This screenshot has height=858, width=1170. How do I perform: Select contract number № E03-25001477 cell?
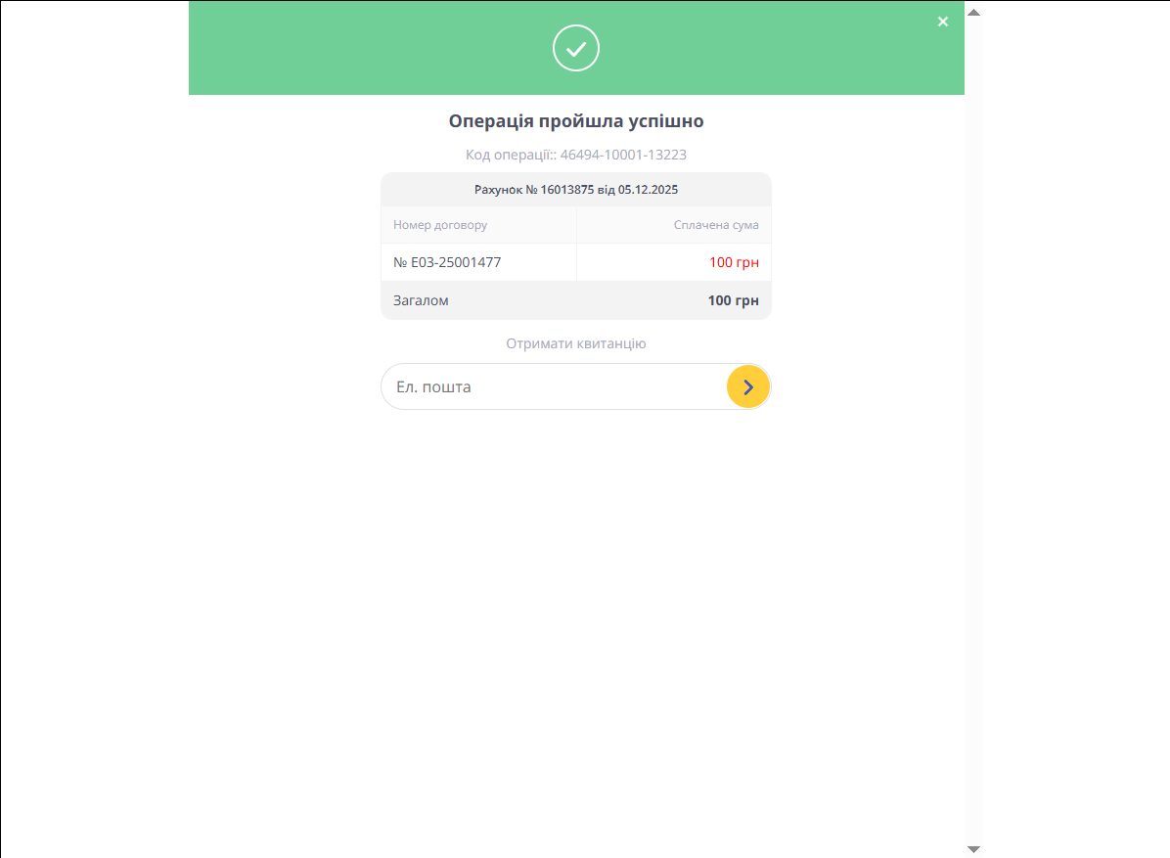pyautogui.click(x=447, y=262)
